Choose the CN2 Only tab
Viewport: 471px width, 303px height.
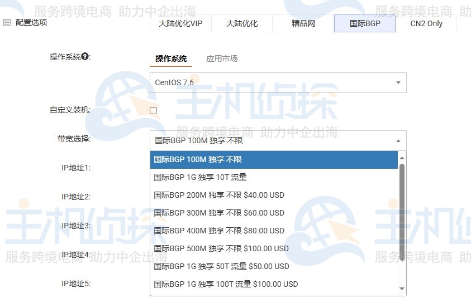point(426,23)
